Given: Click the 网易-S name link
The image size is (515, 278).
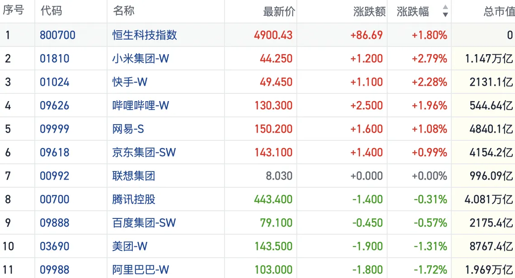Looking at the screenshot, I should click(x=128, y=129).
